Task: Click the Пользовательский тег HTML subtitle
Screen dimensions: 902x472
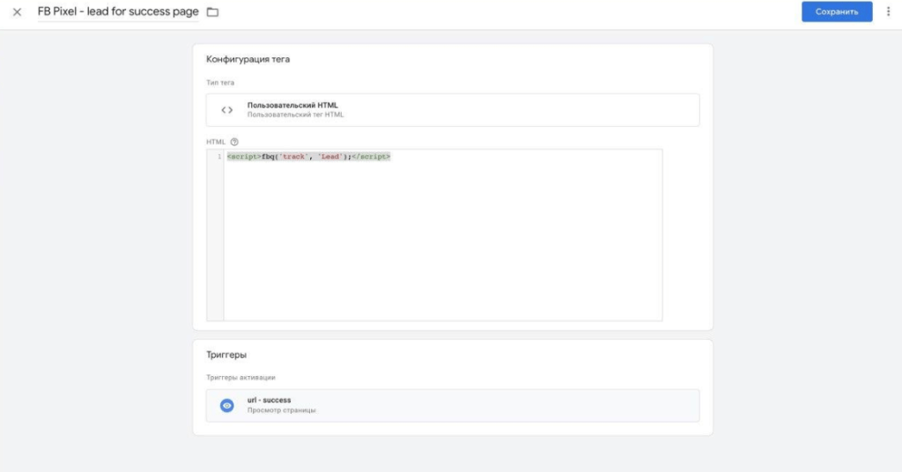Action: click(x=295, y=114)
